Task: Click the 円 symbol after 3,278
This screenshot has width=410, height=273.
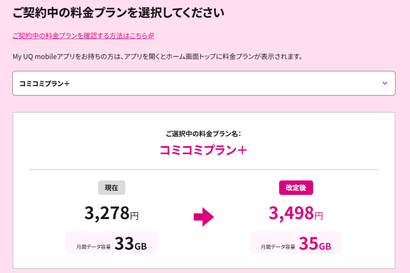Action: (134, 216)
